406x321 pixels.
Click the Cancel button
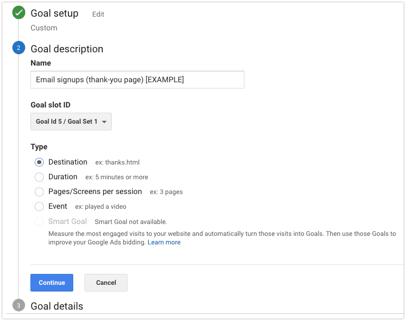(106, 282)
